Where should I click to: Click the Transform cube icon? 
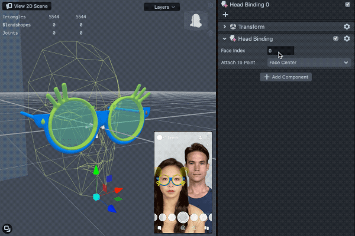233,27
